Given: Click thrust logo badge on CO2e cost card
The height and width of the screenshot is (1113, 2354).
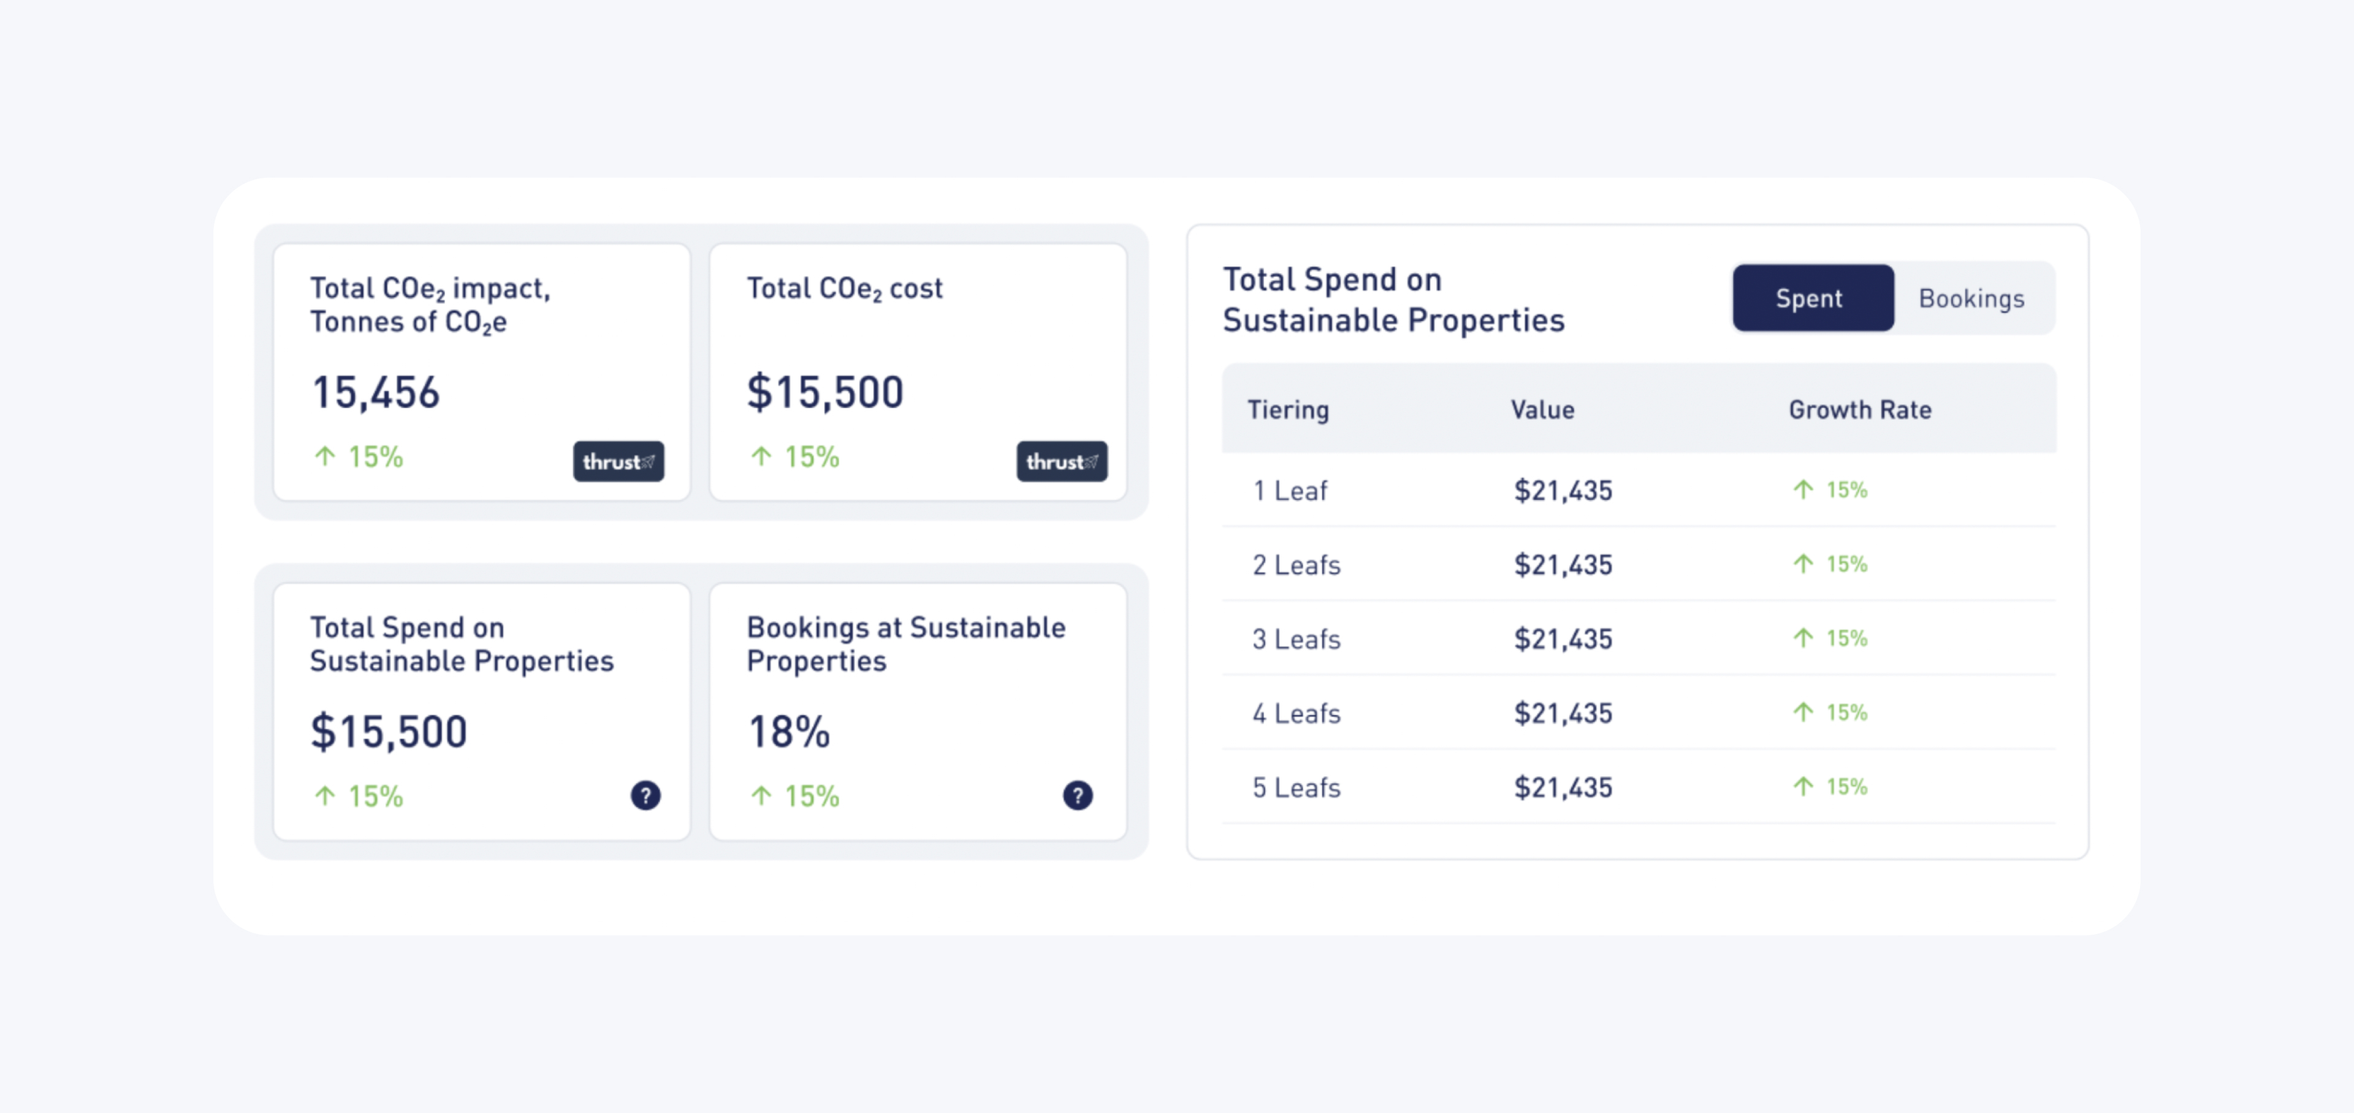Looking at the screenshot, I should (1061, 462).
